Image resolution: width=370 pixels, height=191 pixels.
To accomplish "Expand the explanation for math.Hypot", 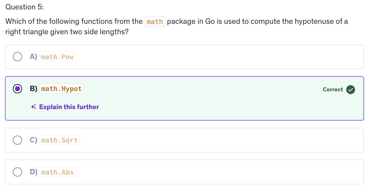I will 69,107.
